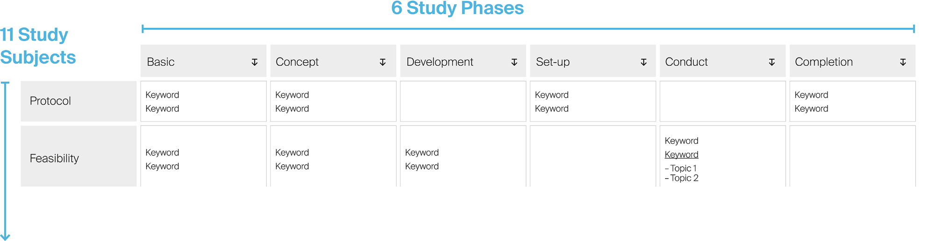934x241 pixels.
Task: Open the Protocol Set-up keyword cell
Action: click(593, 101)
